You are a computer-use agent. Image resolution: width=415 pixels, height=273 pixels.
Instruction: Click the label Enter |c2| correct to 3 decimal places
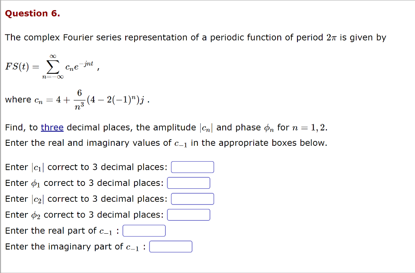pyautogui.click(x=86, y=198)
